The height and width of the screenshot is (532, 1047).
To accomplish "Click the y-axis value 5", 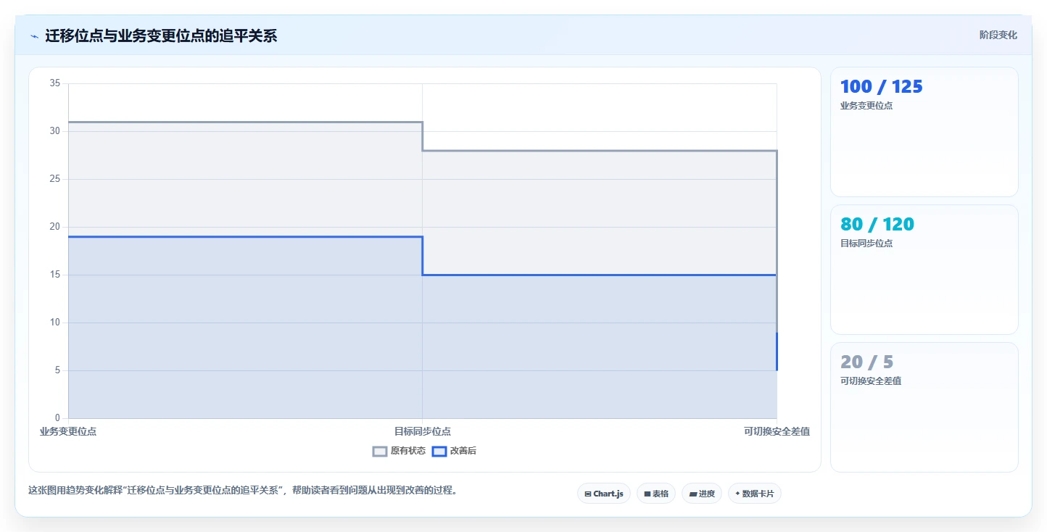I will tap(58, 370).
